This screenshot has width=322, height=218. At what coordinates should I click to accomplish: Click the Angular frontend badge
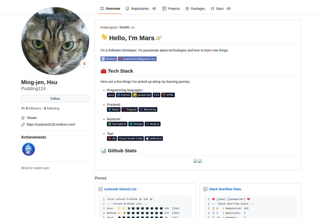point(130,110)
